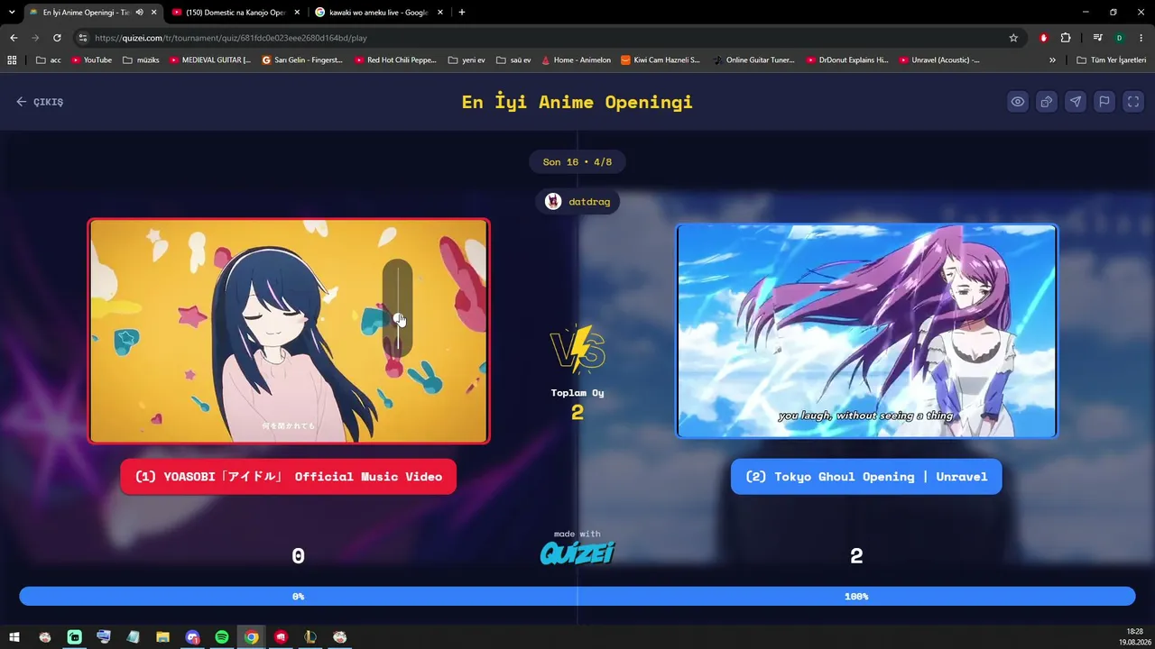
Task: Click the Chrome taskbar icon
Action: point(251,637)
